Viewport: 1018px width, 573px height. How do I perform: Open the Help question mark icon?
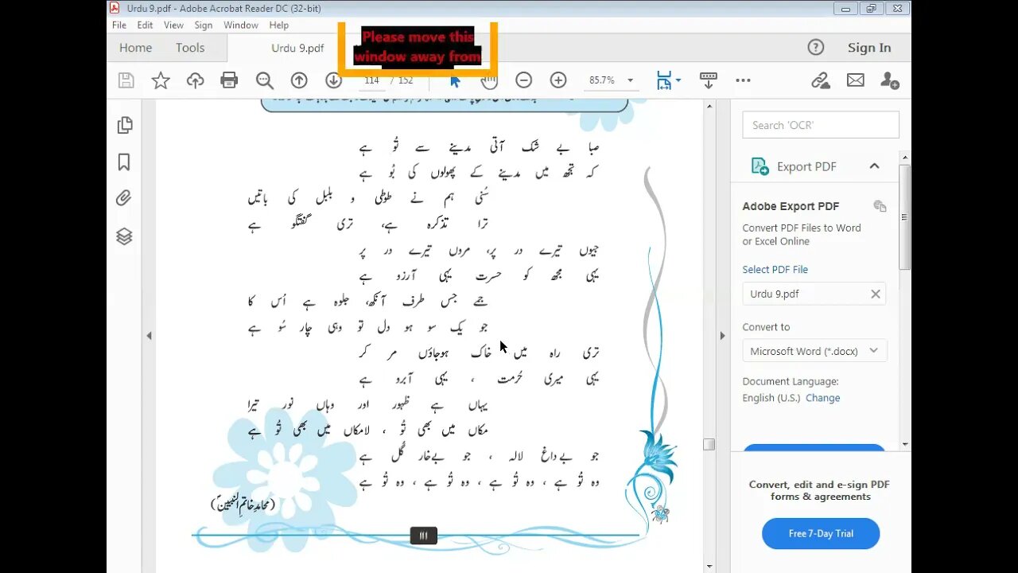[816, 48]
